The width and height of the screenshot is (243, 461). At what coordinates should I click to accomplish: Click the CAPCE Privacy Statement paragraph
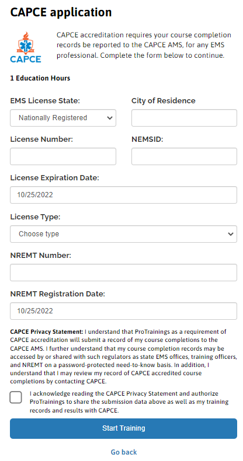(x=124, y=357)
